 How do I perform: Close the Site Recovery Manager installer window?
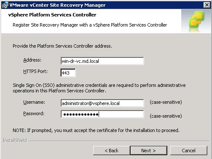pos(207,5)
